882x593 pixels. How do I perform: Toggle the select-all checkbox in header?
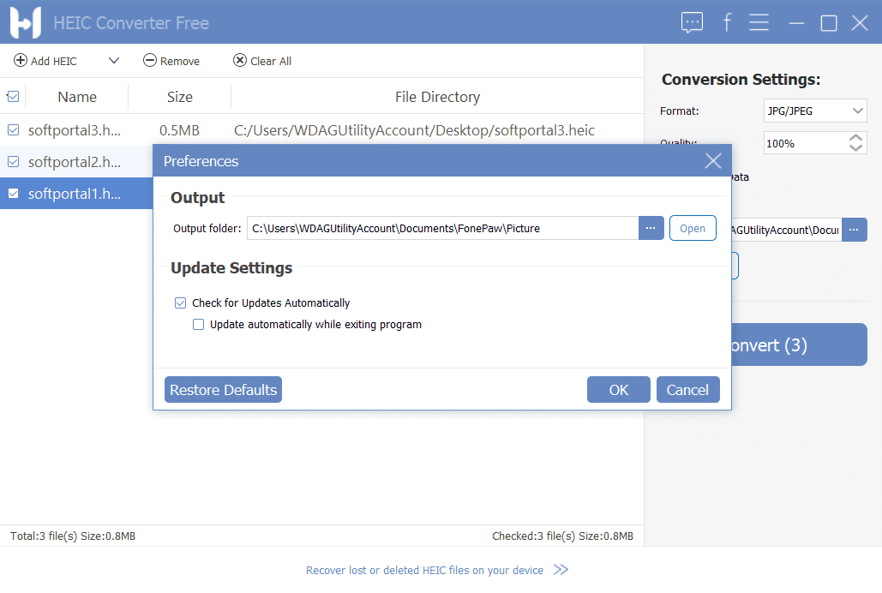pos(13,97)
